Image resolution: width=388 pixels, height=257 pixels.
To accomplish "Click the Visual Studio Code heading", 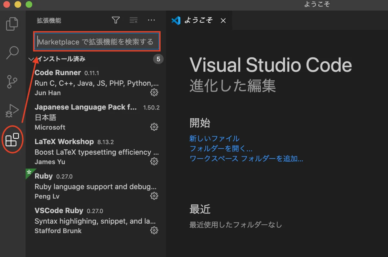I will [x=271, y=65].
